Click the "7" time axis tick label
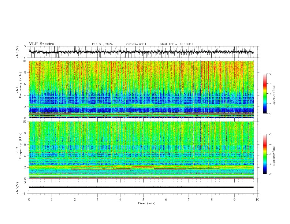This screenshot has width=290, height=224. (189, 199)
